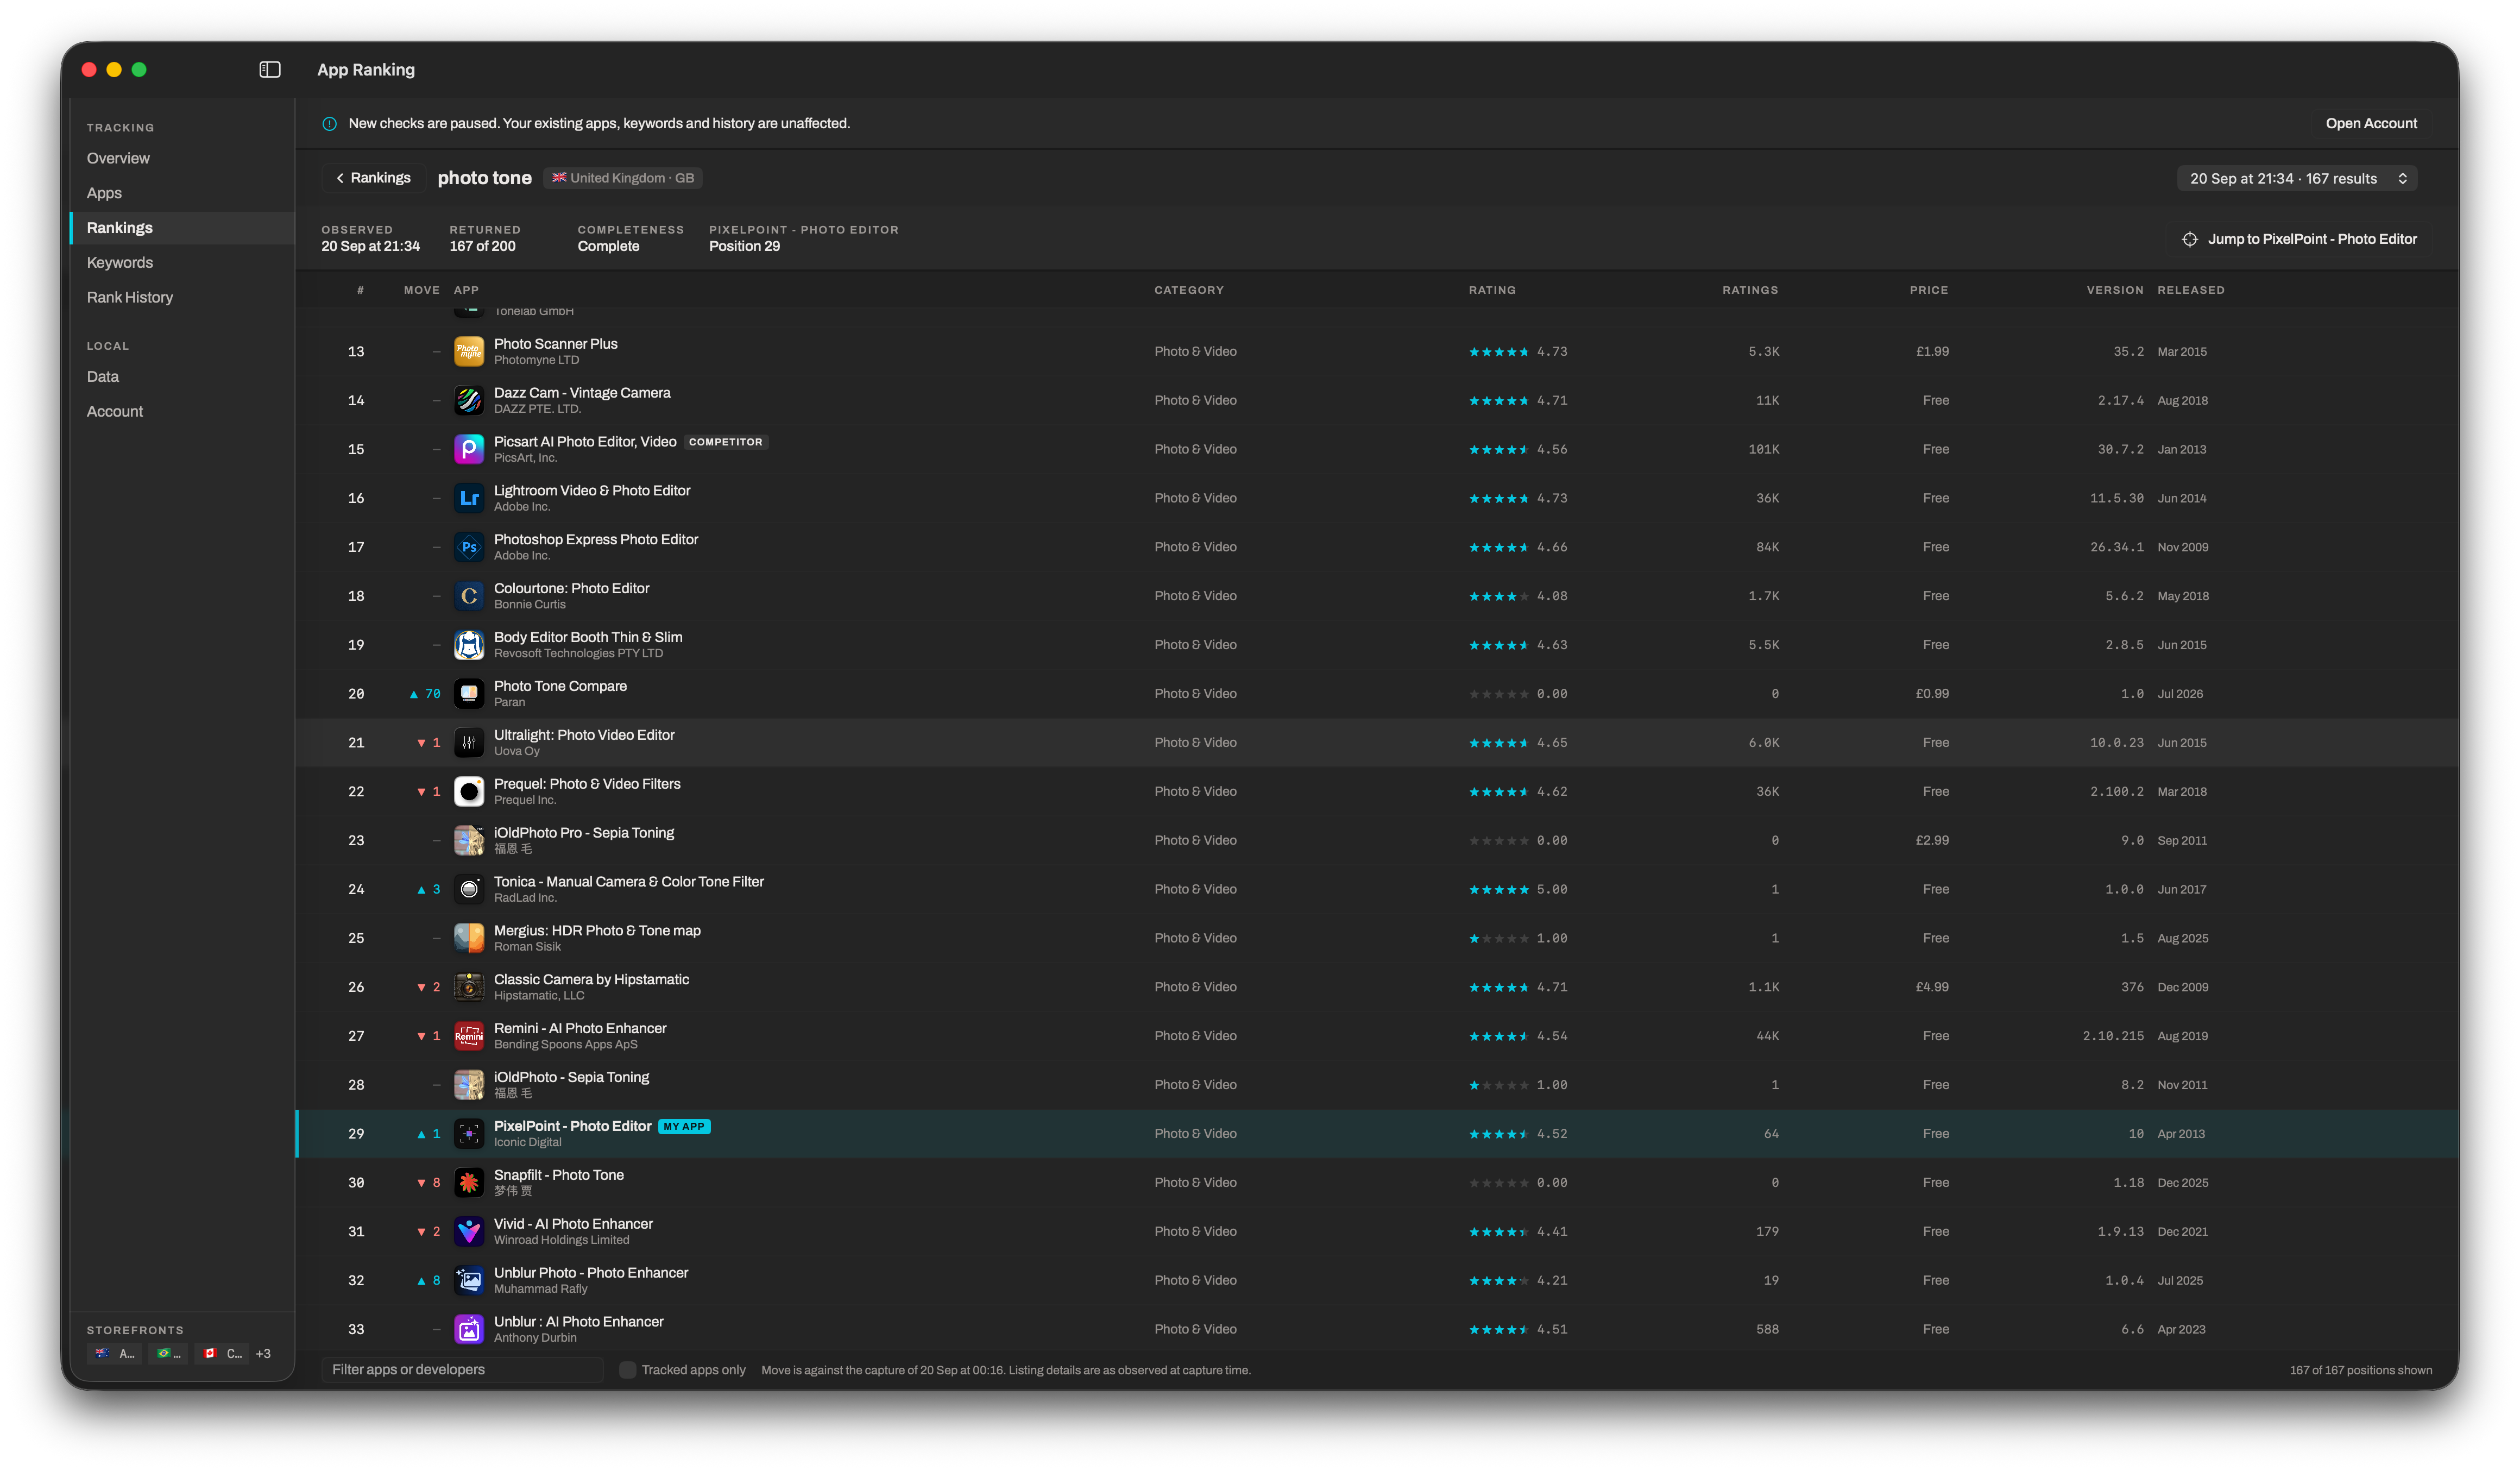Click the Photoshop Express app icon
Image resolution: width=2520 pixels, height=1471 pixels.
[x=469, y=547]
